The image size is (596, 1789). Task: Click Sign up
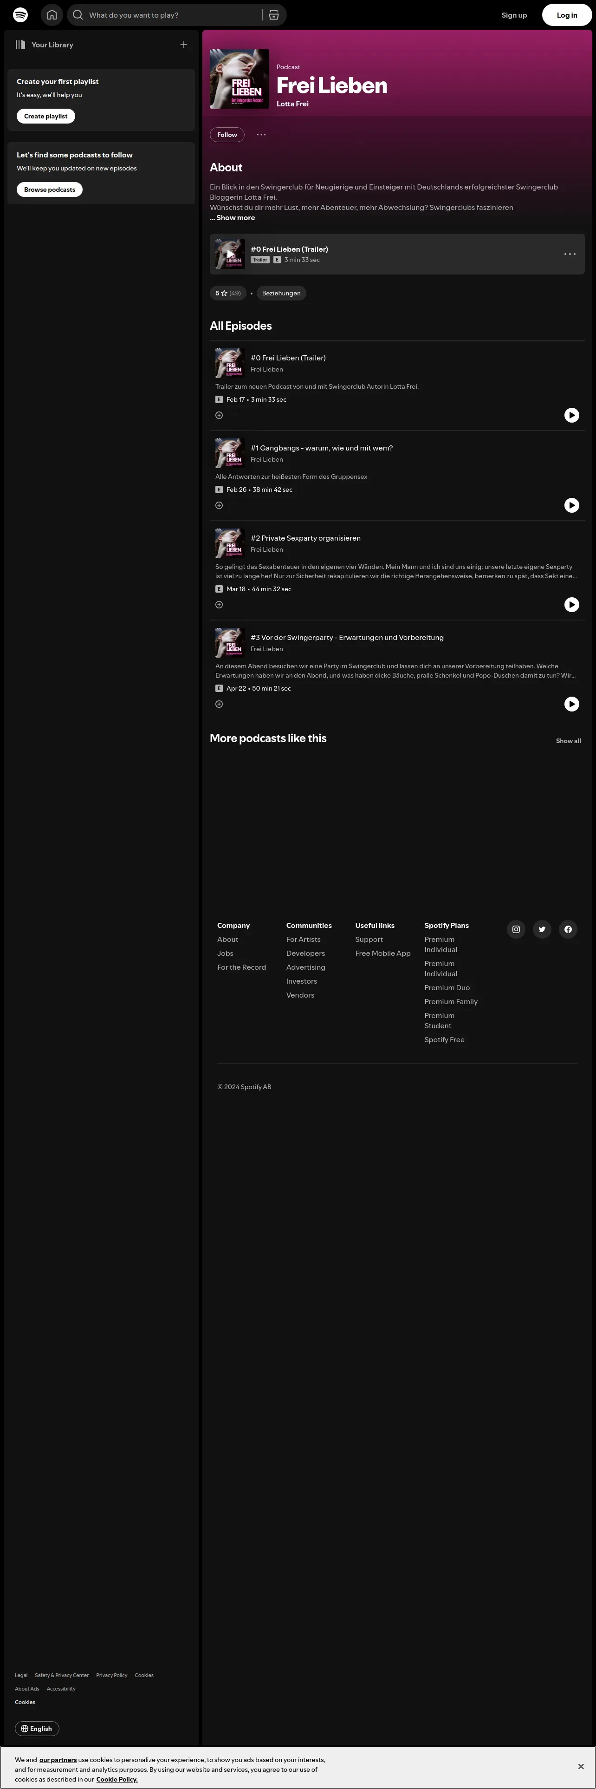514,15
